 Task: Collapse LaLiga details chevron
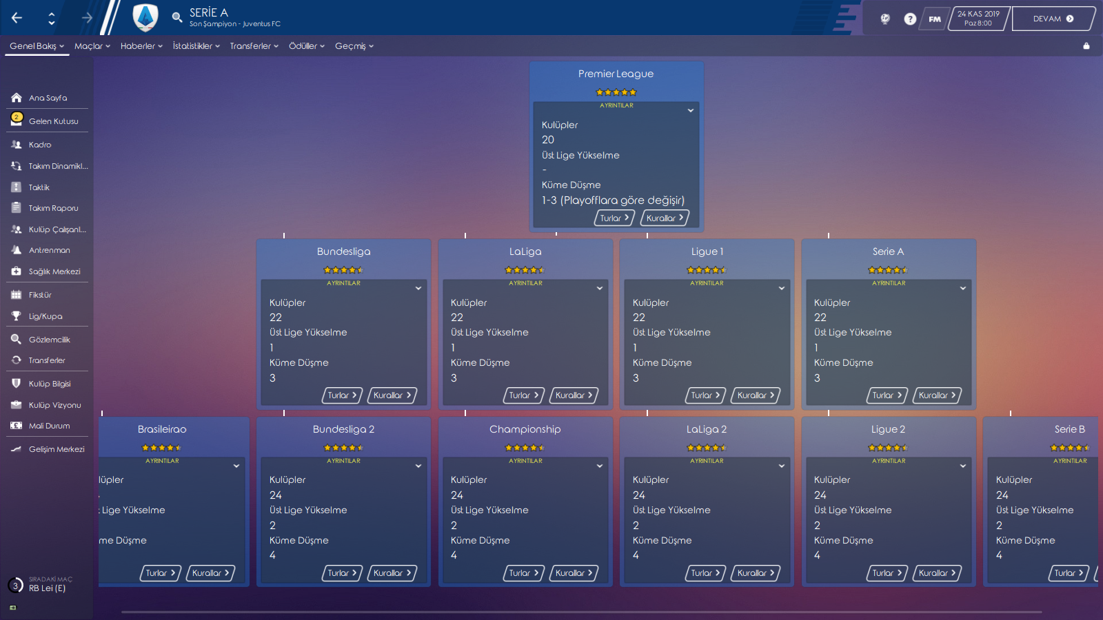(x=599, y=289)
